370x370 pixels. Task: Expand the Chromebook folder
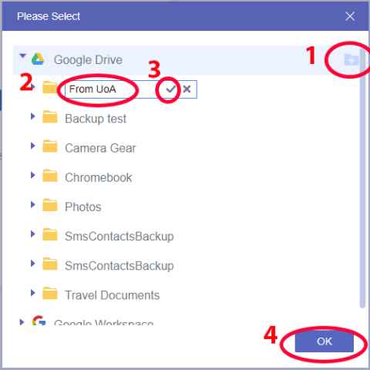pos(32,175)
